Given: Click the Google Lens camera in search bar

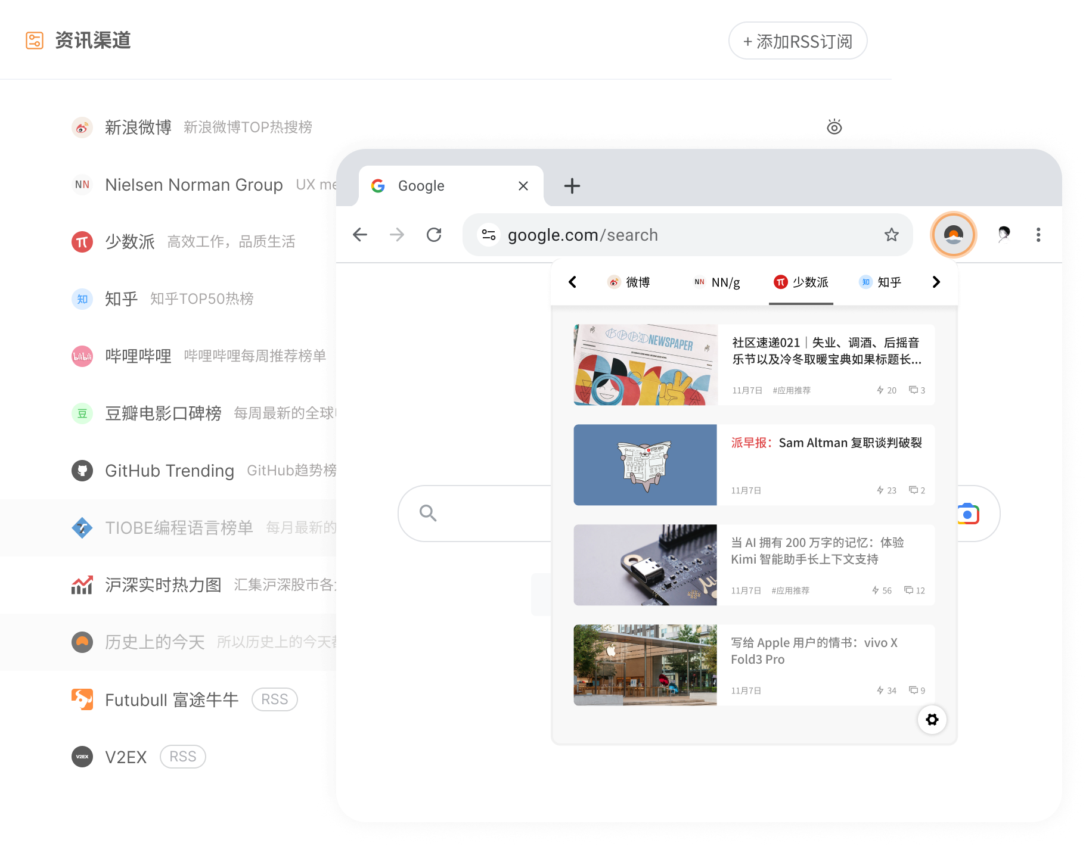Looking at the screenshot, I should click(969, 513).
